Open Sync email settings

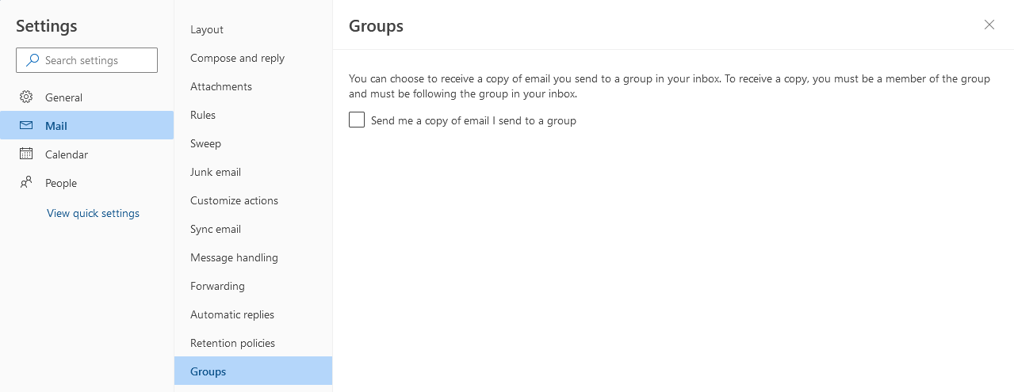point(216,229)
